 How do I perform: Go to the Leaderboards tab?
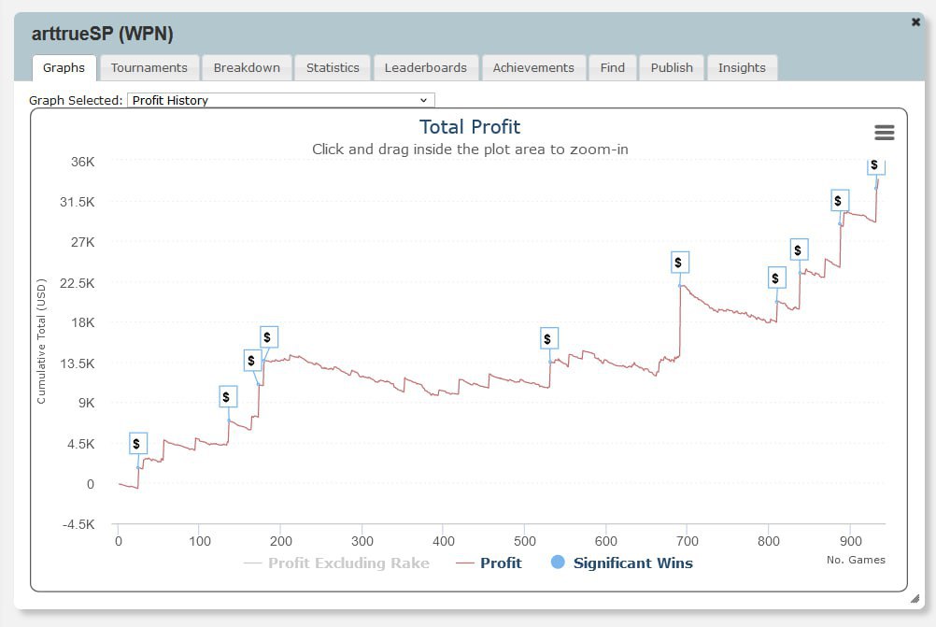pyautogui.click(x=426, y=67)
